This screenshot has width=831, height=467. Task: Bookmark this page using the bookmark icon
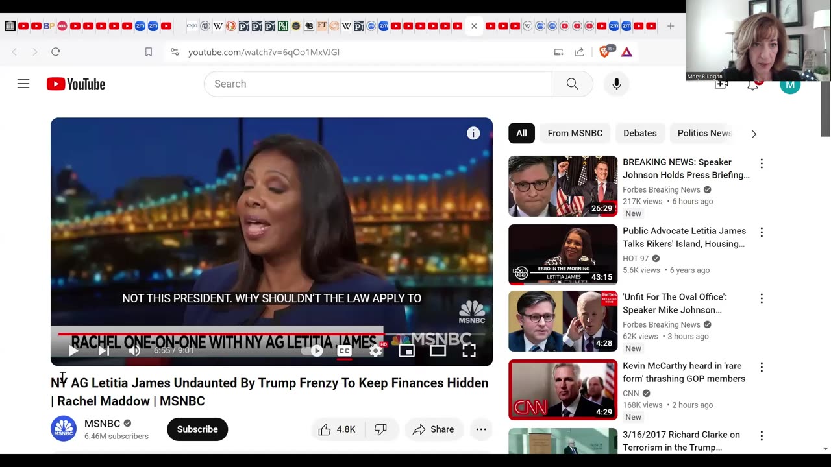coord(149,52)
